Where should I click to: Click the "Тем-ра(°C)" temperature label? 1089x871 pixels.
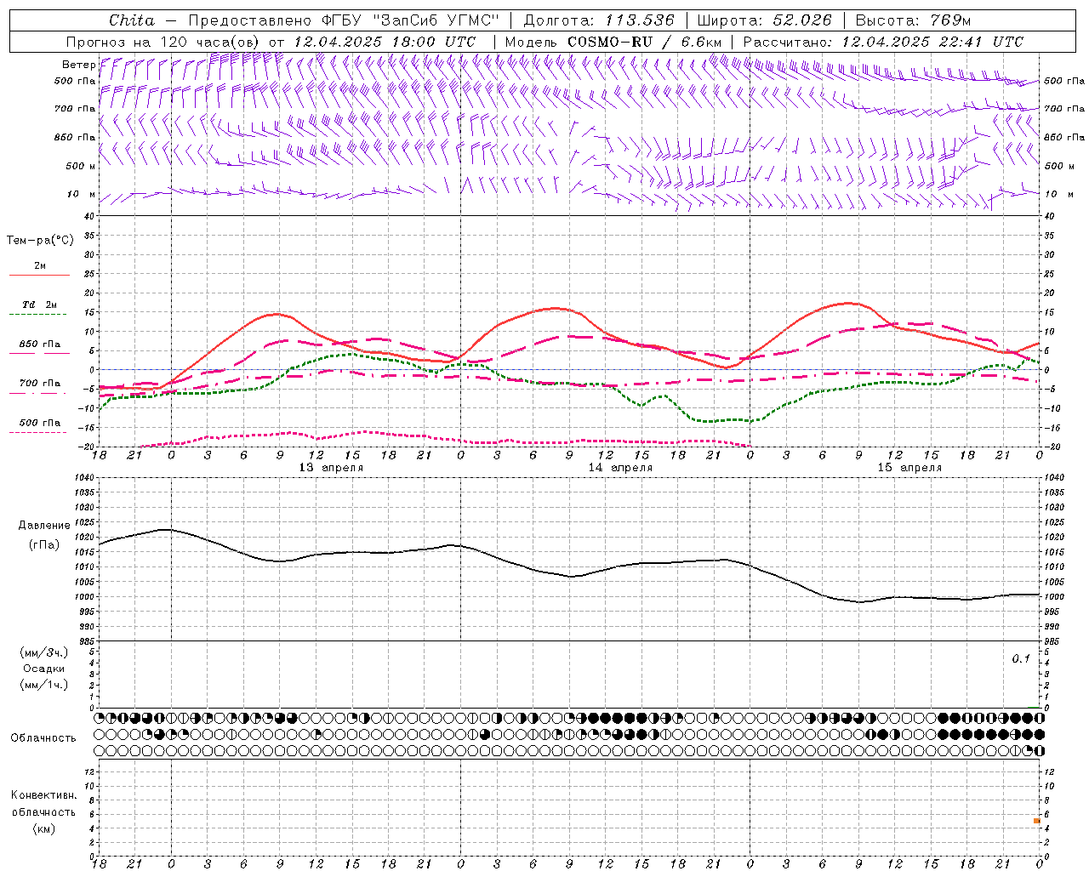pyautogui.click(x=40, y=241)
